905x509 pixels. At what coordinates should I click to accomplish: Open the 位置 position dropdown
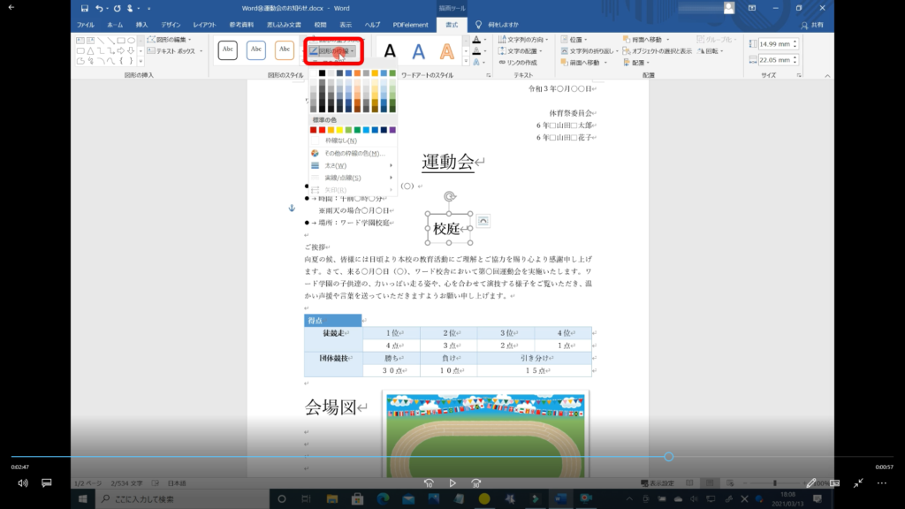click(x=575, y=40)
